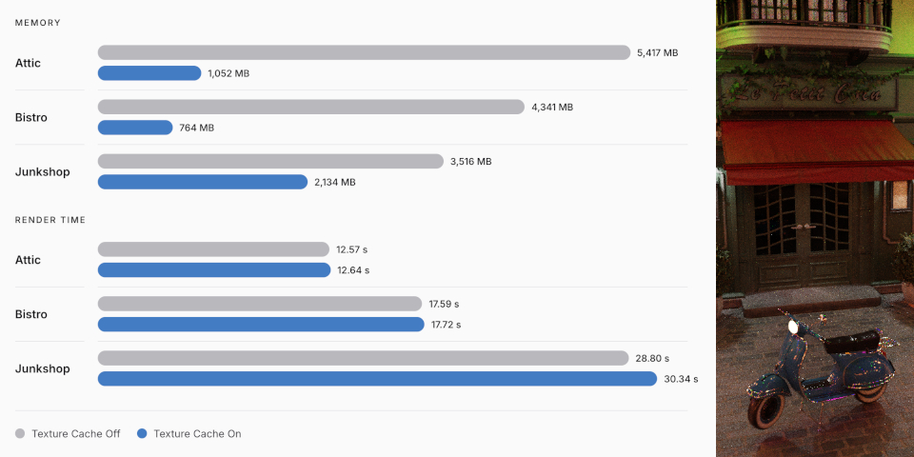914x457 pixels.
Task: Select the Attic memory gray bar
Action: click(364, 52)
